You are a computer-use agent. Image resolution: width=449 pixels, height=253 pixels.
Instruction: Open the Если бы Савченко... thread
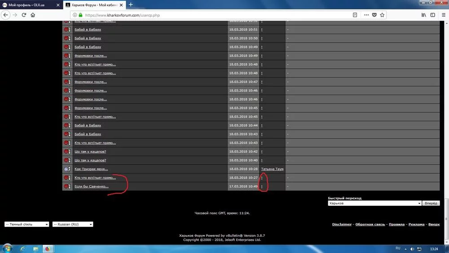click(91, 186)
